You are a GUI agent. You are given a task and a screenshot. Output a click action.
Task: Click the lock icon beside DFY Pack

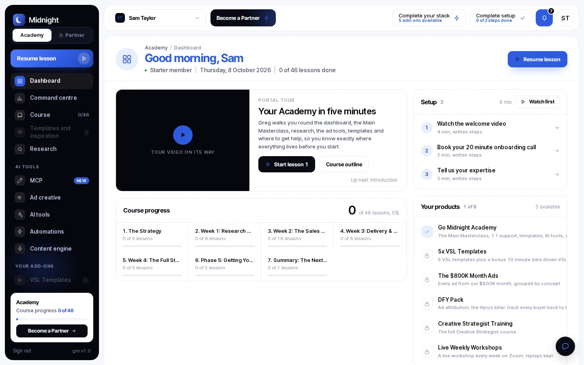click(427, 304)
